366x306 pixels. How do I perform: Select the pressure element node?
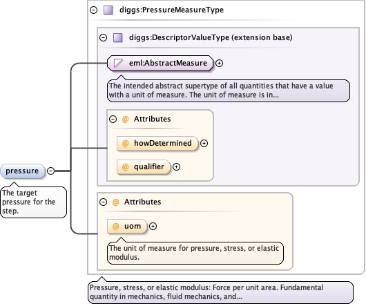coord(22,171)
